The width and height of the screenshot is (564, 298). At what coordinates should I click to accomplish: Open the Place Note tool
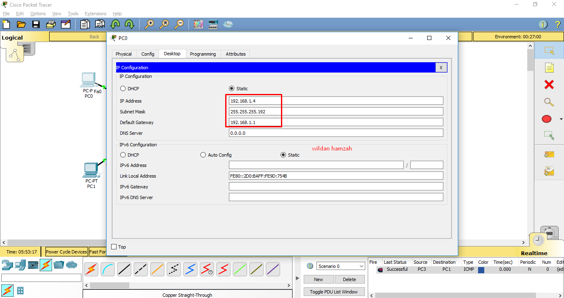pos(548,67)
